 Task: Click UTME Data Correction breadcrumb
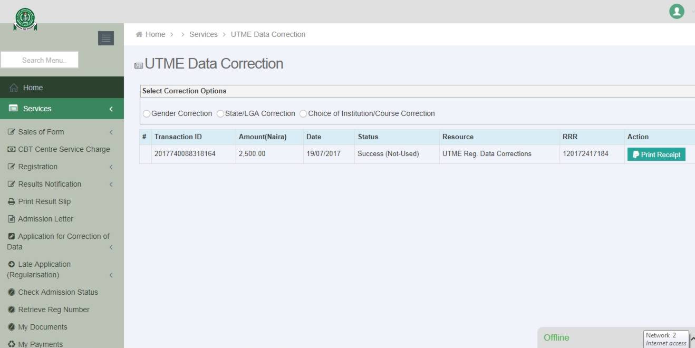point(268,34)
